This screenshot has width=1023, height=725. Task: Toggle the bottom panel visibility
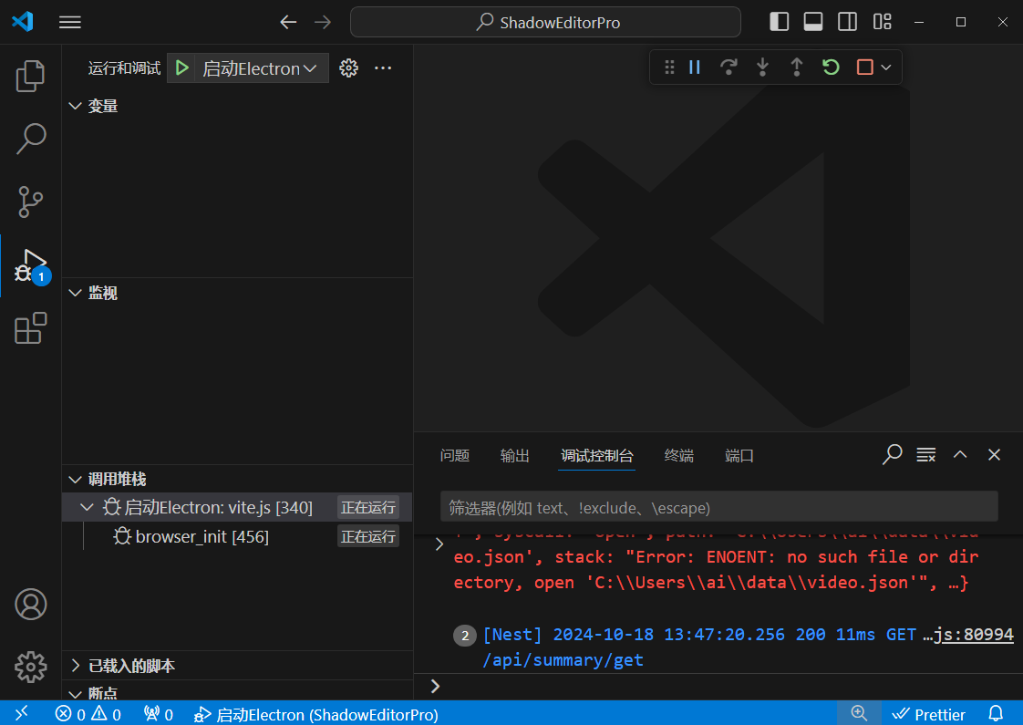813,22
